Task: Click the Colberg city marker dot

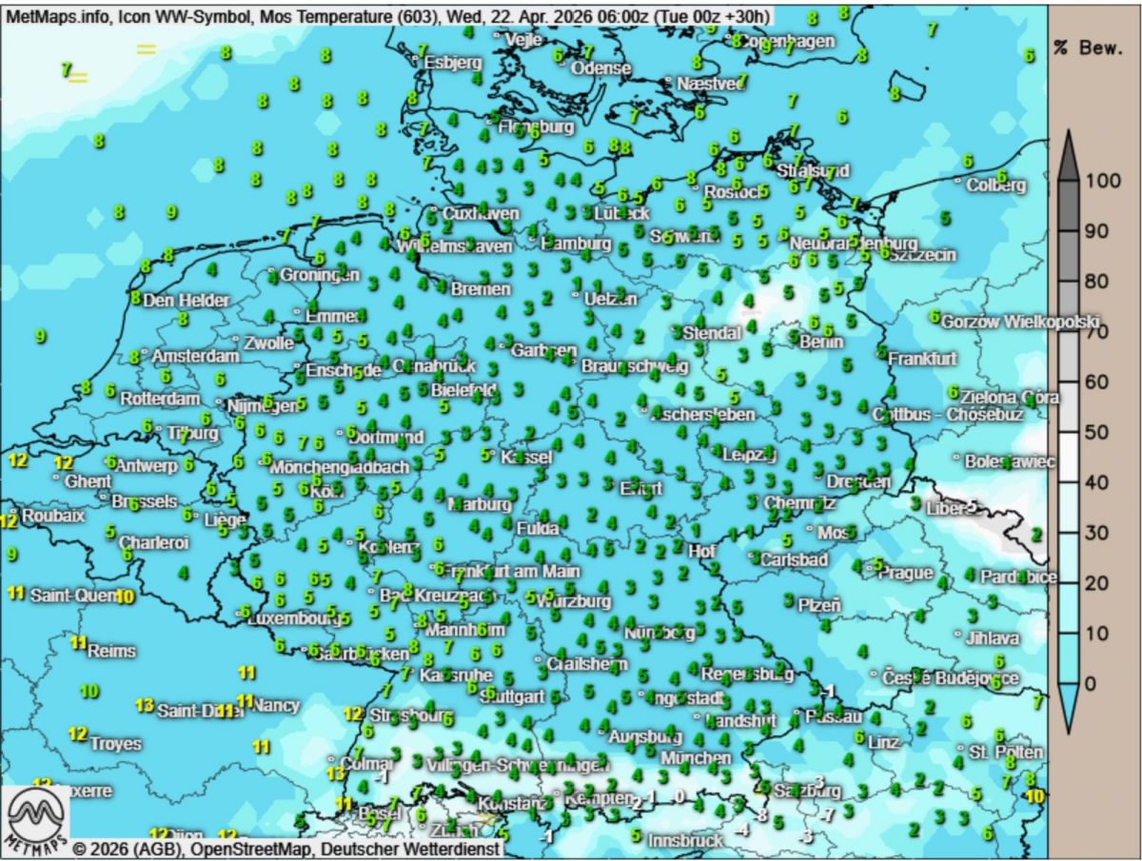Action: click(x=958, y=179)
